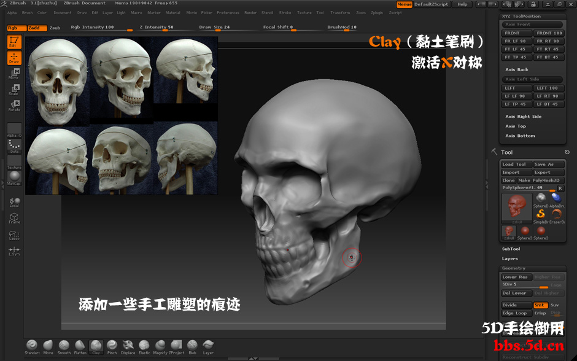Select the Elastic brush
This screenshot has width=577, height=361.
click(144, 347)
